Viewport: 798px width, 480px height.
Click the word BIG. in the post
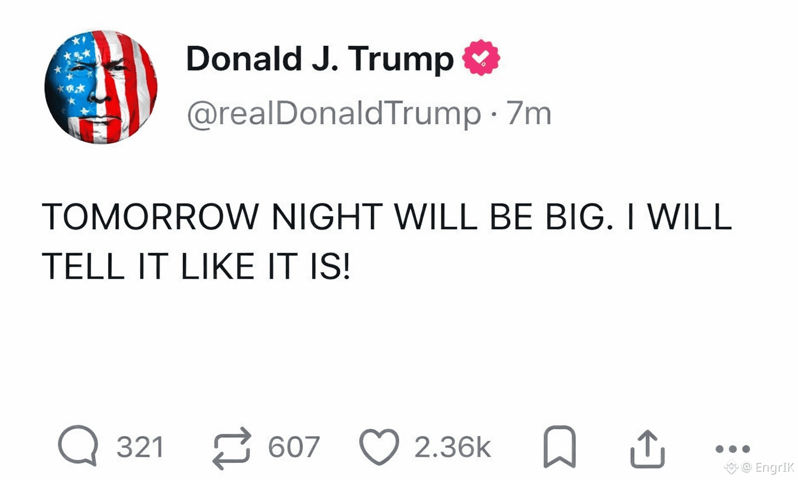[x=576, y=217]
